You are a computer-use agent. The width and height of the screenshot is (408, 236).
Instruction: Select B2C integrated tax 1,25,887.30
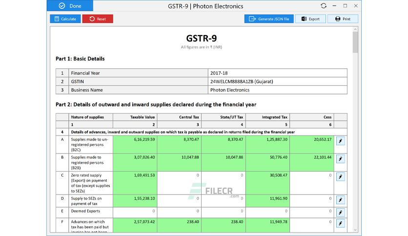[x=268, y=144]
